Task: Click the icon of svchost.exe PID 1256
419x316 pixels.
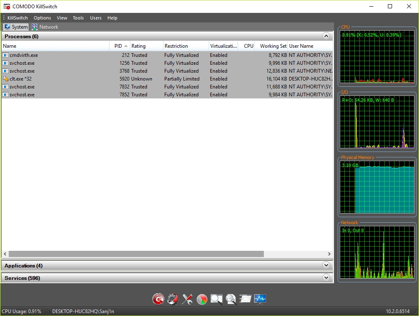Action: (x=6, y=63)
